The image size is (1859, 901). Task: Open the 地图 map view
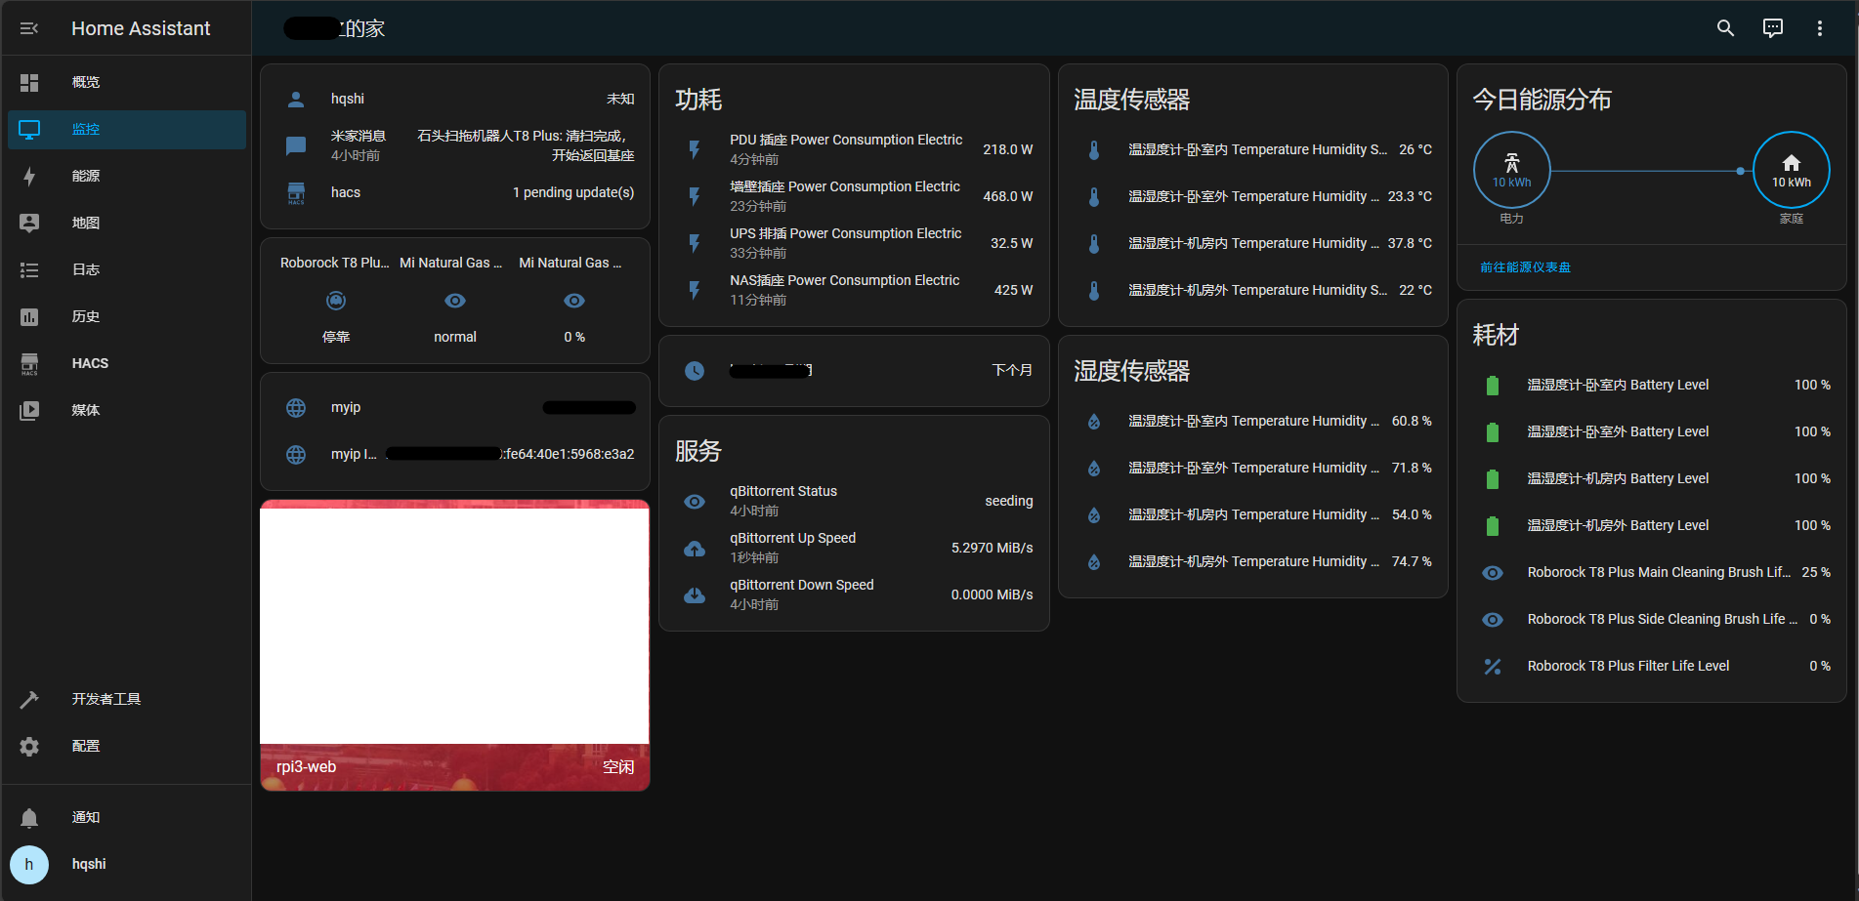(127, 223)
